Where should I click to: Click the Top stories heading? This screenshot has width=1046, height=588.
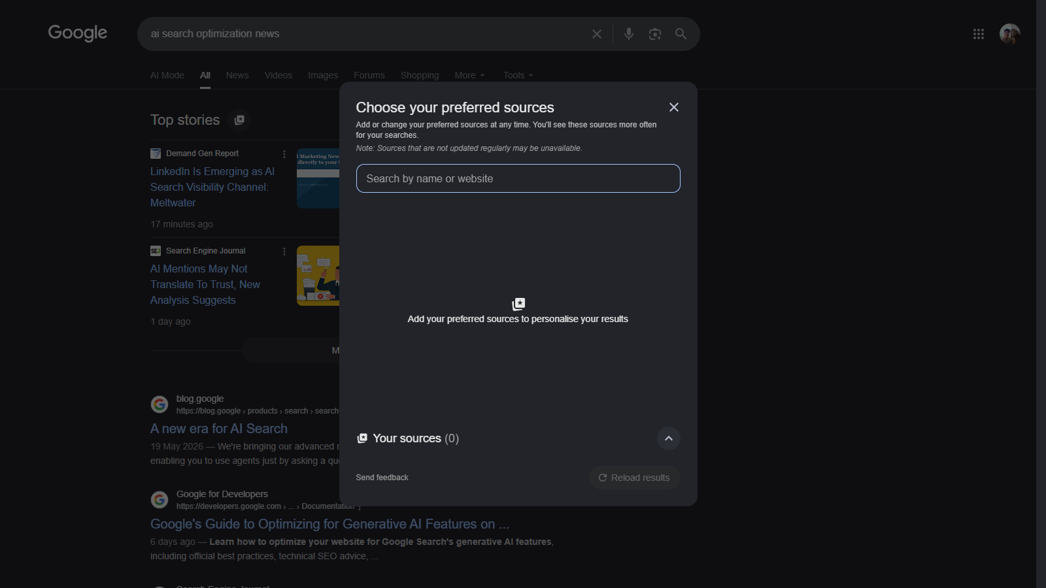(x=185, y=120)
